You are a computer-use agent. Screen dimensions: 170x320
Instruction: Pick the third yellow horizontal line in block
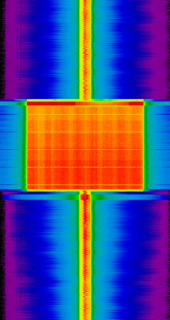[x=85, y=149]
